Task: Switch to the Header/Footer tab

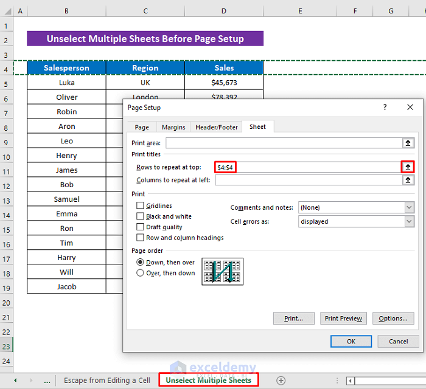Action: click(216, 127)
